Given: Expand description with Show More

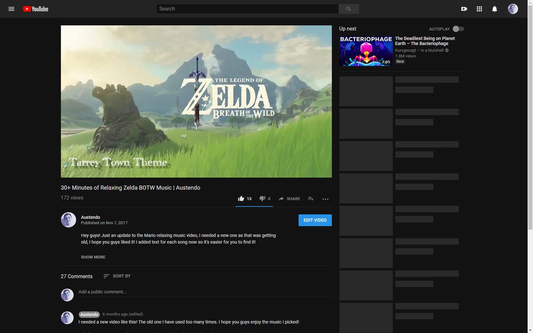Looking at the screenshot, I should (93, 257).
